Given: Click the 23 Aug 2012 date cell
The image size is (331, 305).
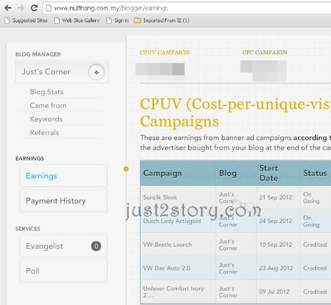Looking at the screenshot, I should point(278,268).
